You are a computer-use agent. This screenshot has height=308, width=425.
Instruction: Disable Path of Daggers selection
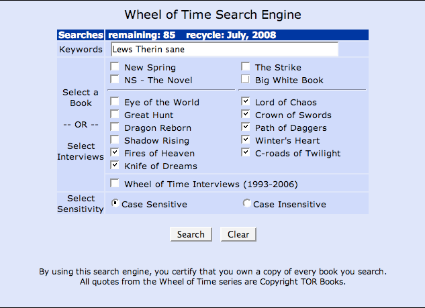click(x=246, y=127)
